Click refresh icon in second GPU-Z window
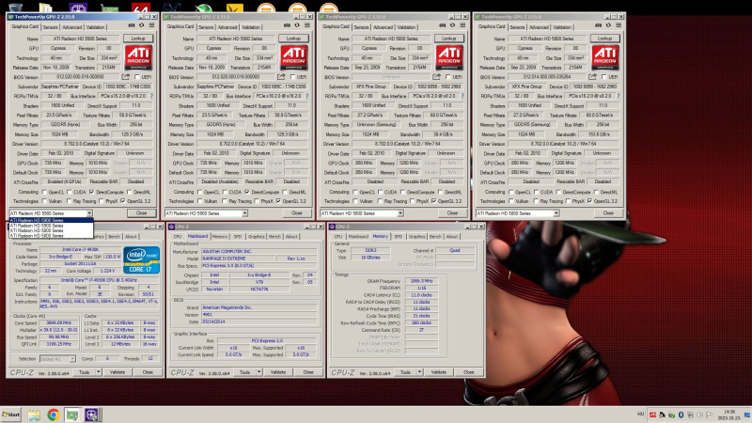The height and width of the screenshot is (423, 752). 297,25
